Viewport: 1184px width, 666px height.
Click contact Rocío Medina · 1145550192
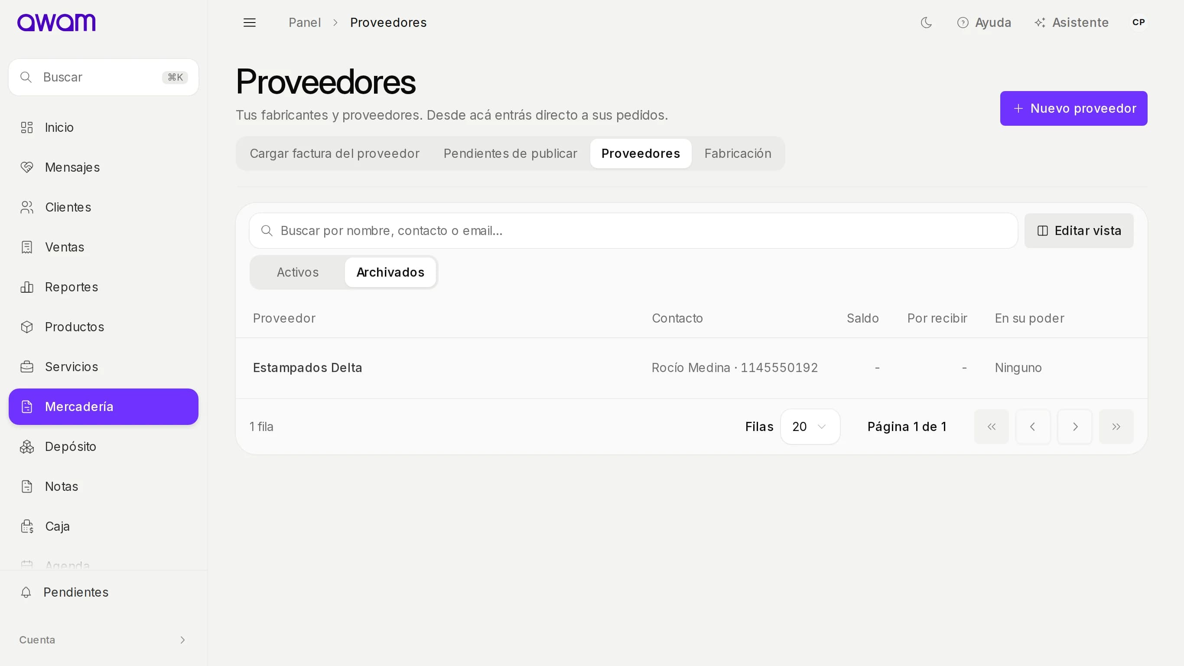[x=735, y=368]
